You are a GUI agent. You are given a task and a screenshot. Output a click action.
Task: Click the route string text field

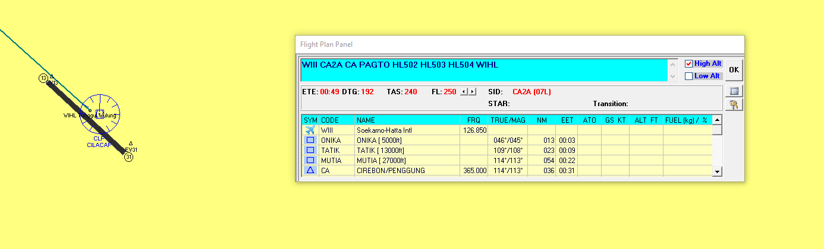pos(485,69)
